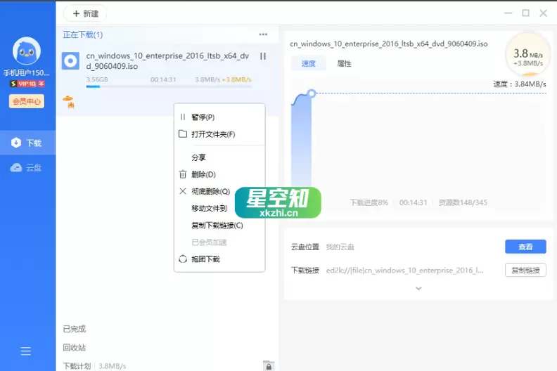Click the lock icon at the bottom
Image resolution: width=557 pixels, height=371 pixels.
click(269, 366)
